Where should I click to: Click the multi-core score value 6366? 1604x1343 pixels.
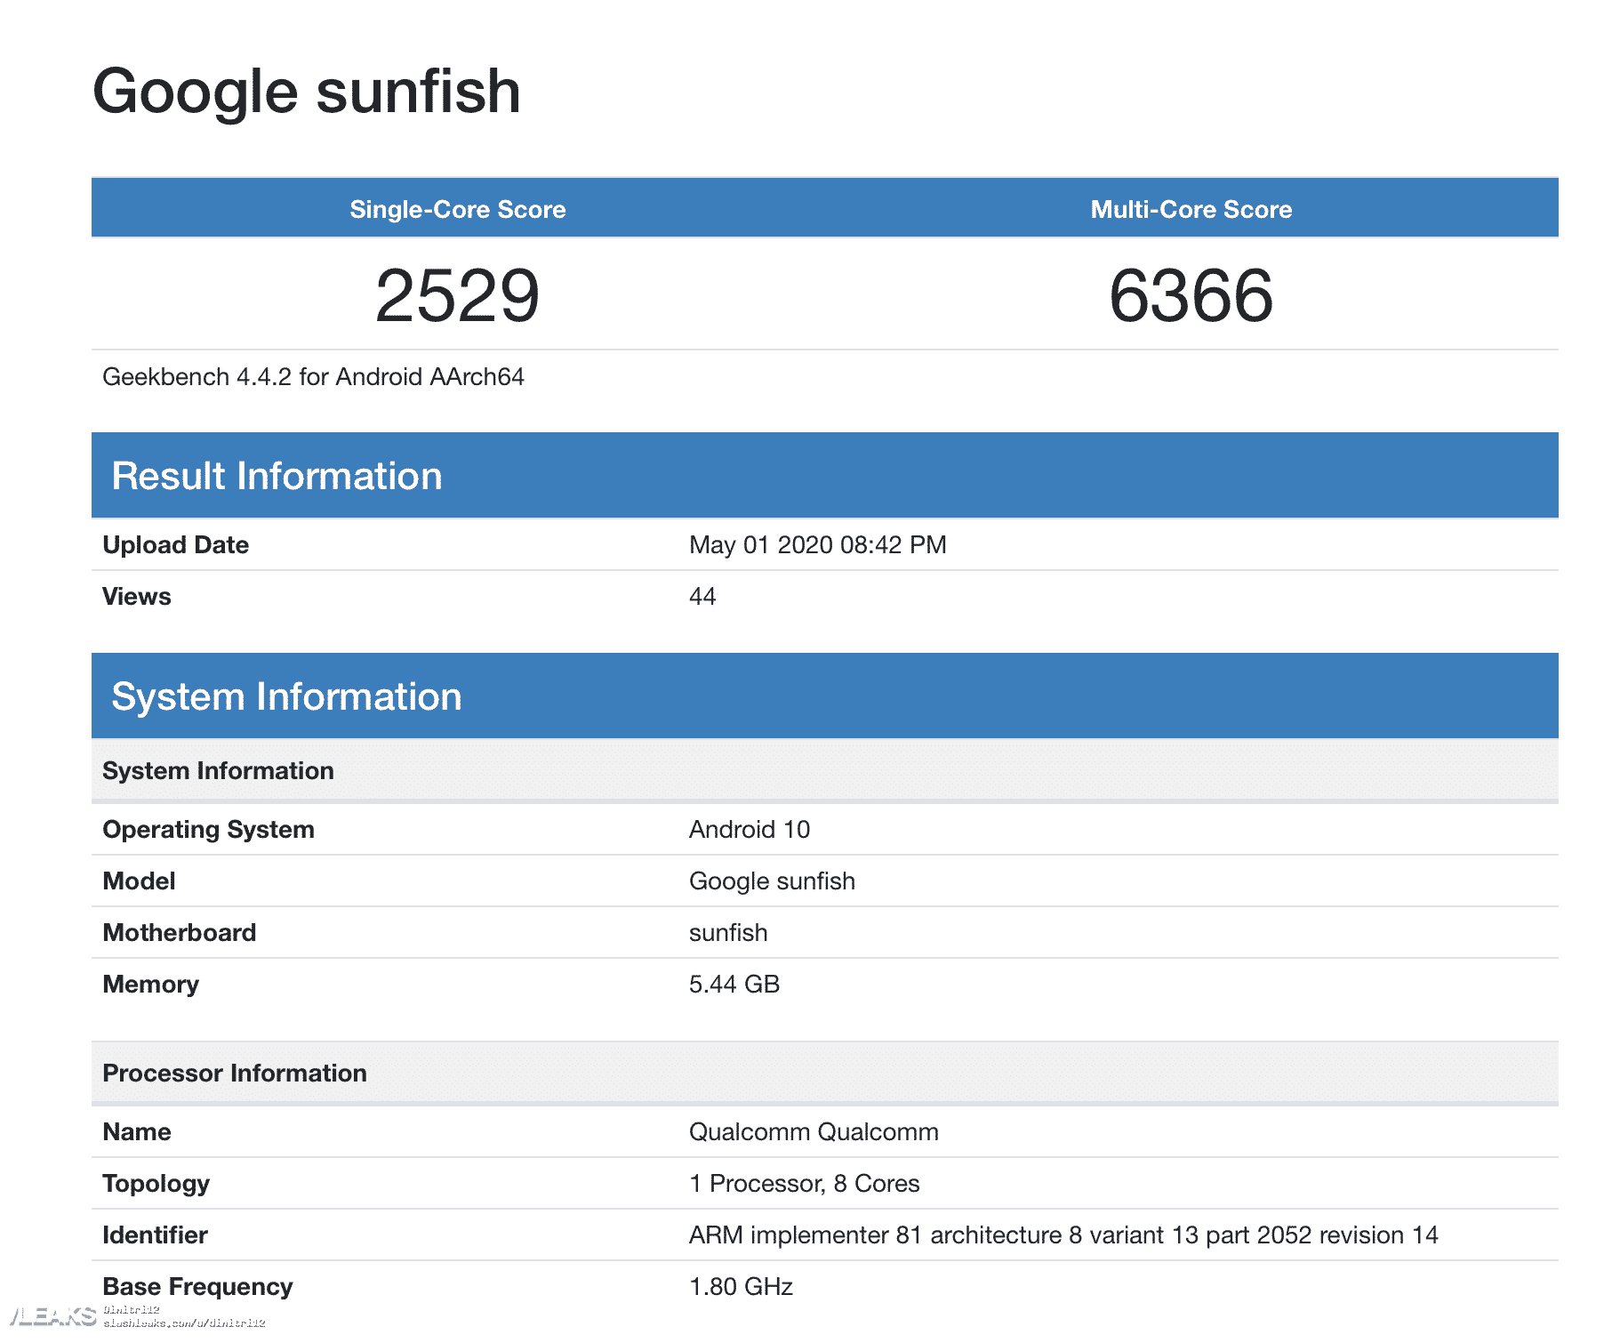(x=1191, y=295)
